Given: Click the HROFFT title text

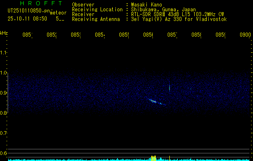Looking at the screenshot, I should click(x=41, y=3).
